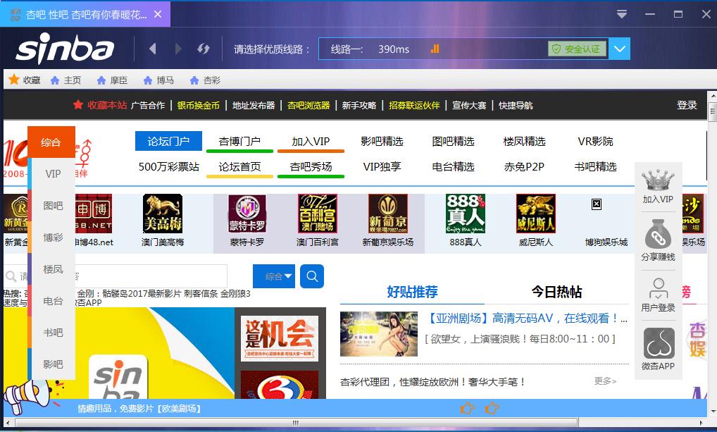This screenshot has height=432, width=717.
Task: Open the 地址发布器 link
Action: point(254,105)
